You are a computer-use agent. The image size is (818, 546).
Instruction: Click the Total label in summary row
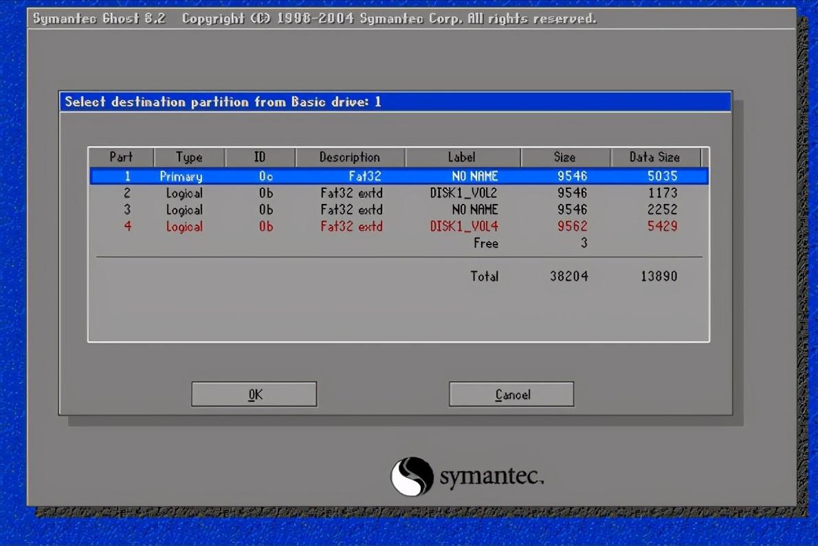tap(485, 276)
